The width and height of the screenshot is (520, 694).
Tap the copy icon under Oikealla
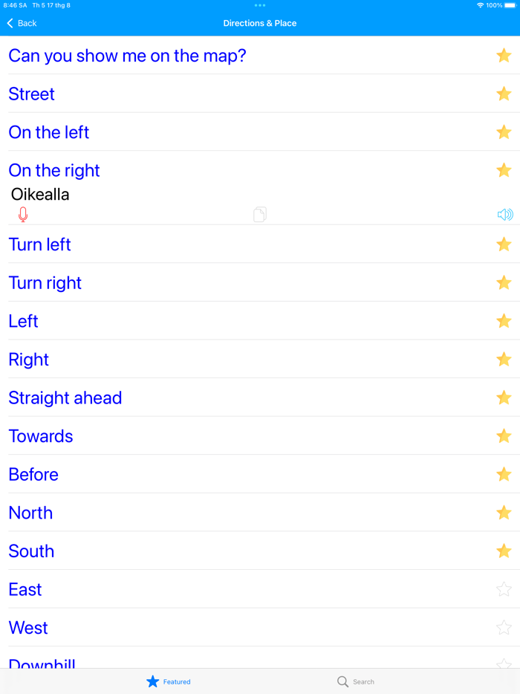[x=260, y=214]
